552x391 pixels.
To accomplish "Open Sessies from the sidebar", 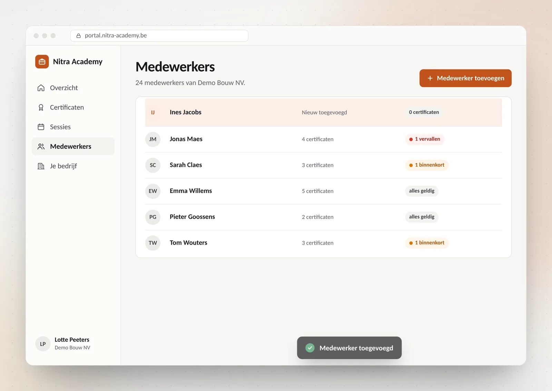I will pyautogui.click(x=73, y=127).
